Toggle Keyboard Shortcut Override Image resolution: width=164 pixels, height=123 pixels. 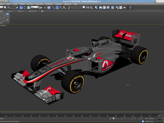click(49, 7)
